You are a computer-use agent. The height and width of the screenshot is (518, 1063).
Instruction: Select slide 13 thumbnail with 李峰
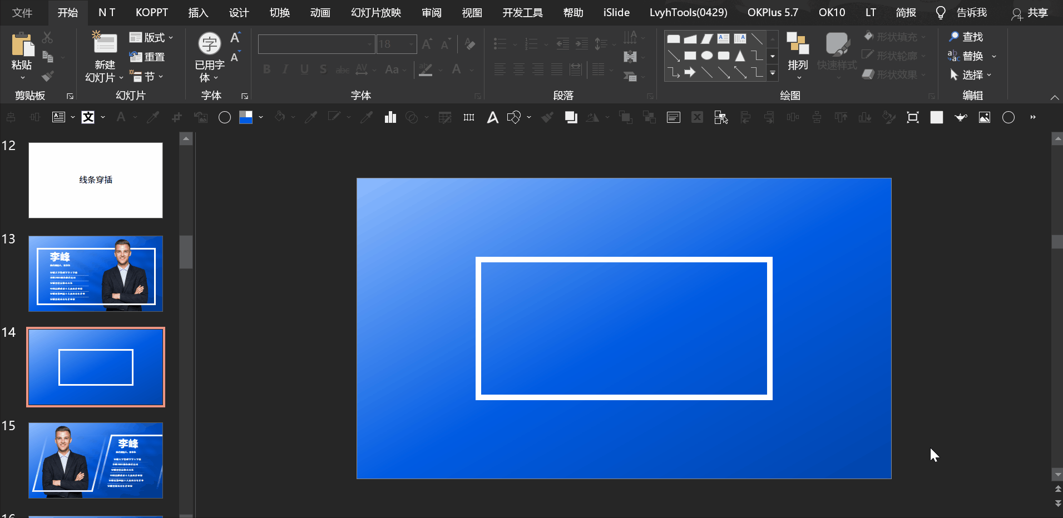click(96, 273)
